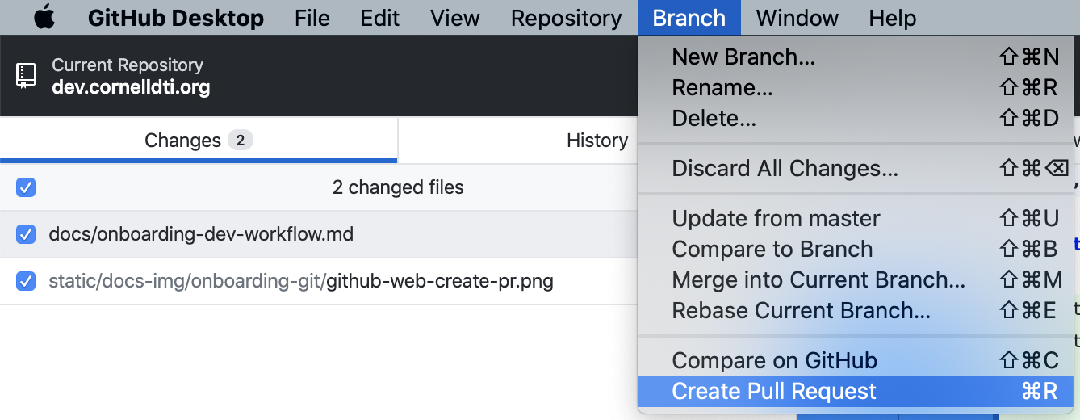Select Rebase Current Branch…
Viewport: 1080px width, 420px height.
click(856, 310)
